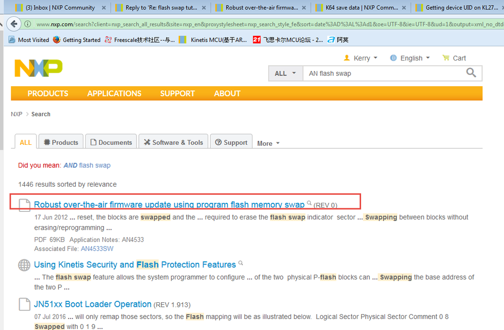The width and height of the screenshot is (504, 330).
Task: Preview Robust over-the-air result via magnifier icon
Action: (x=309, y=203)
